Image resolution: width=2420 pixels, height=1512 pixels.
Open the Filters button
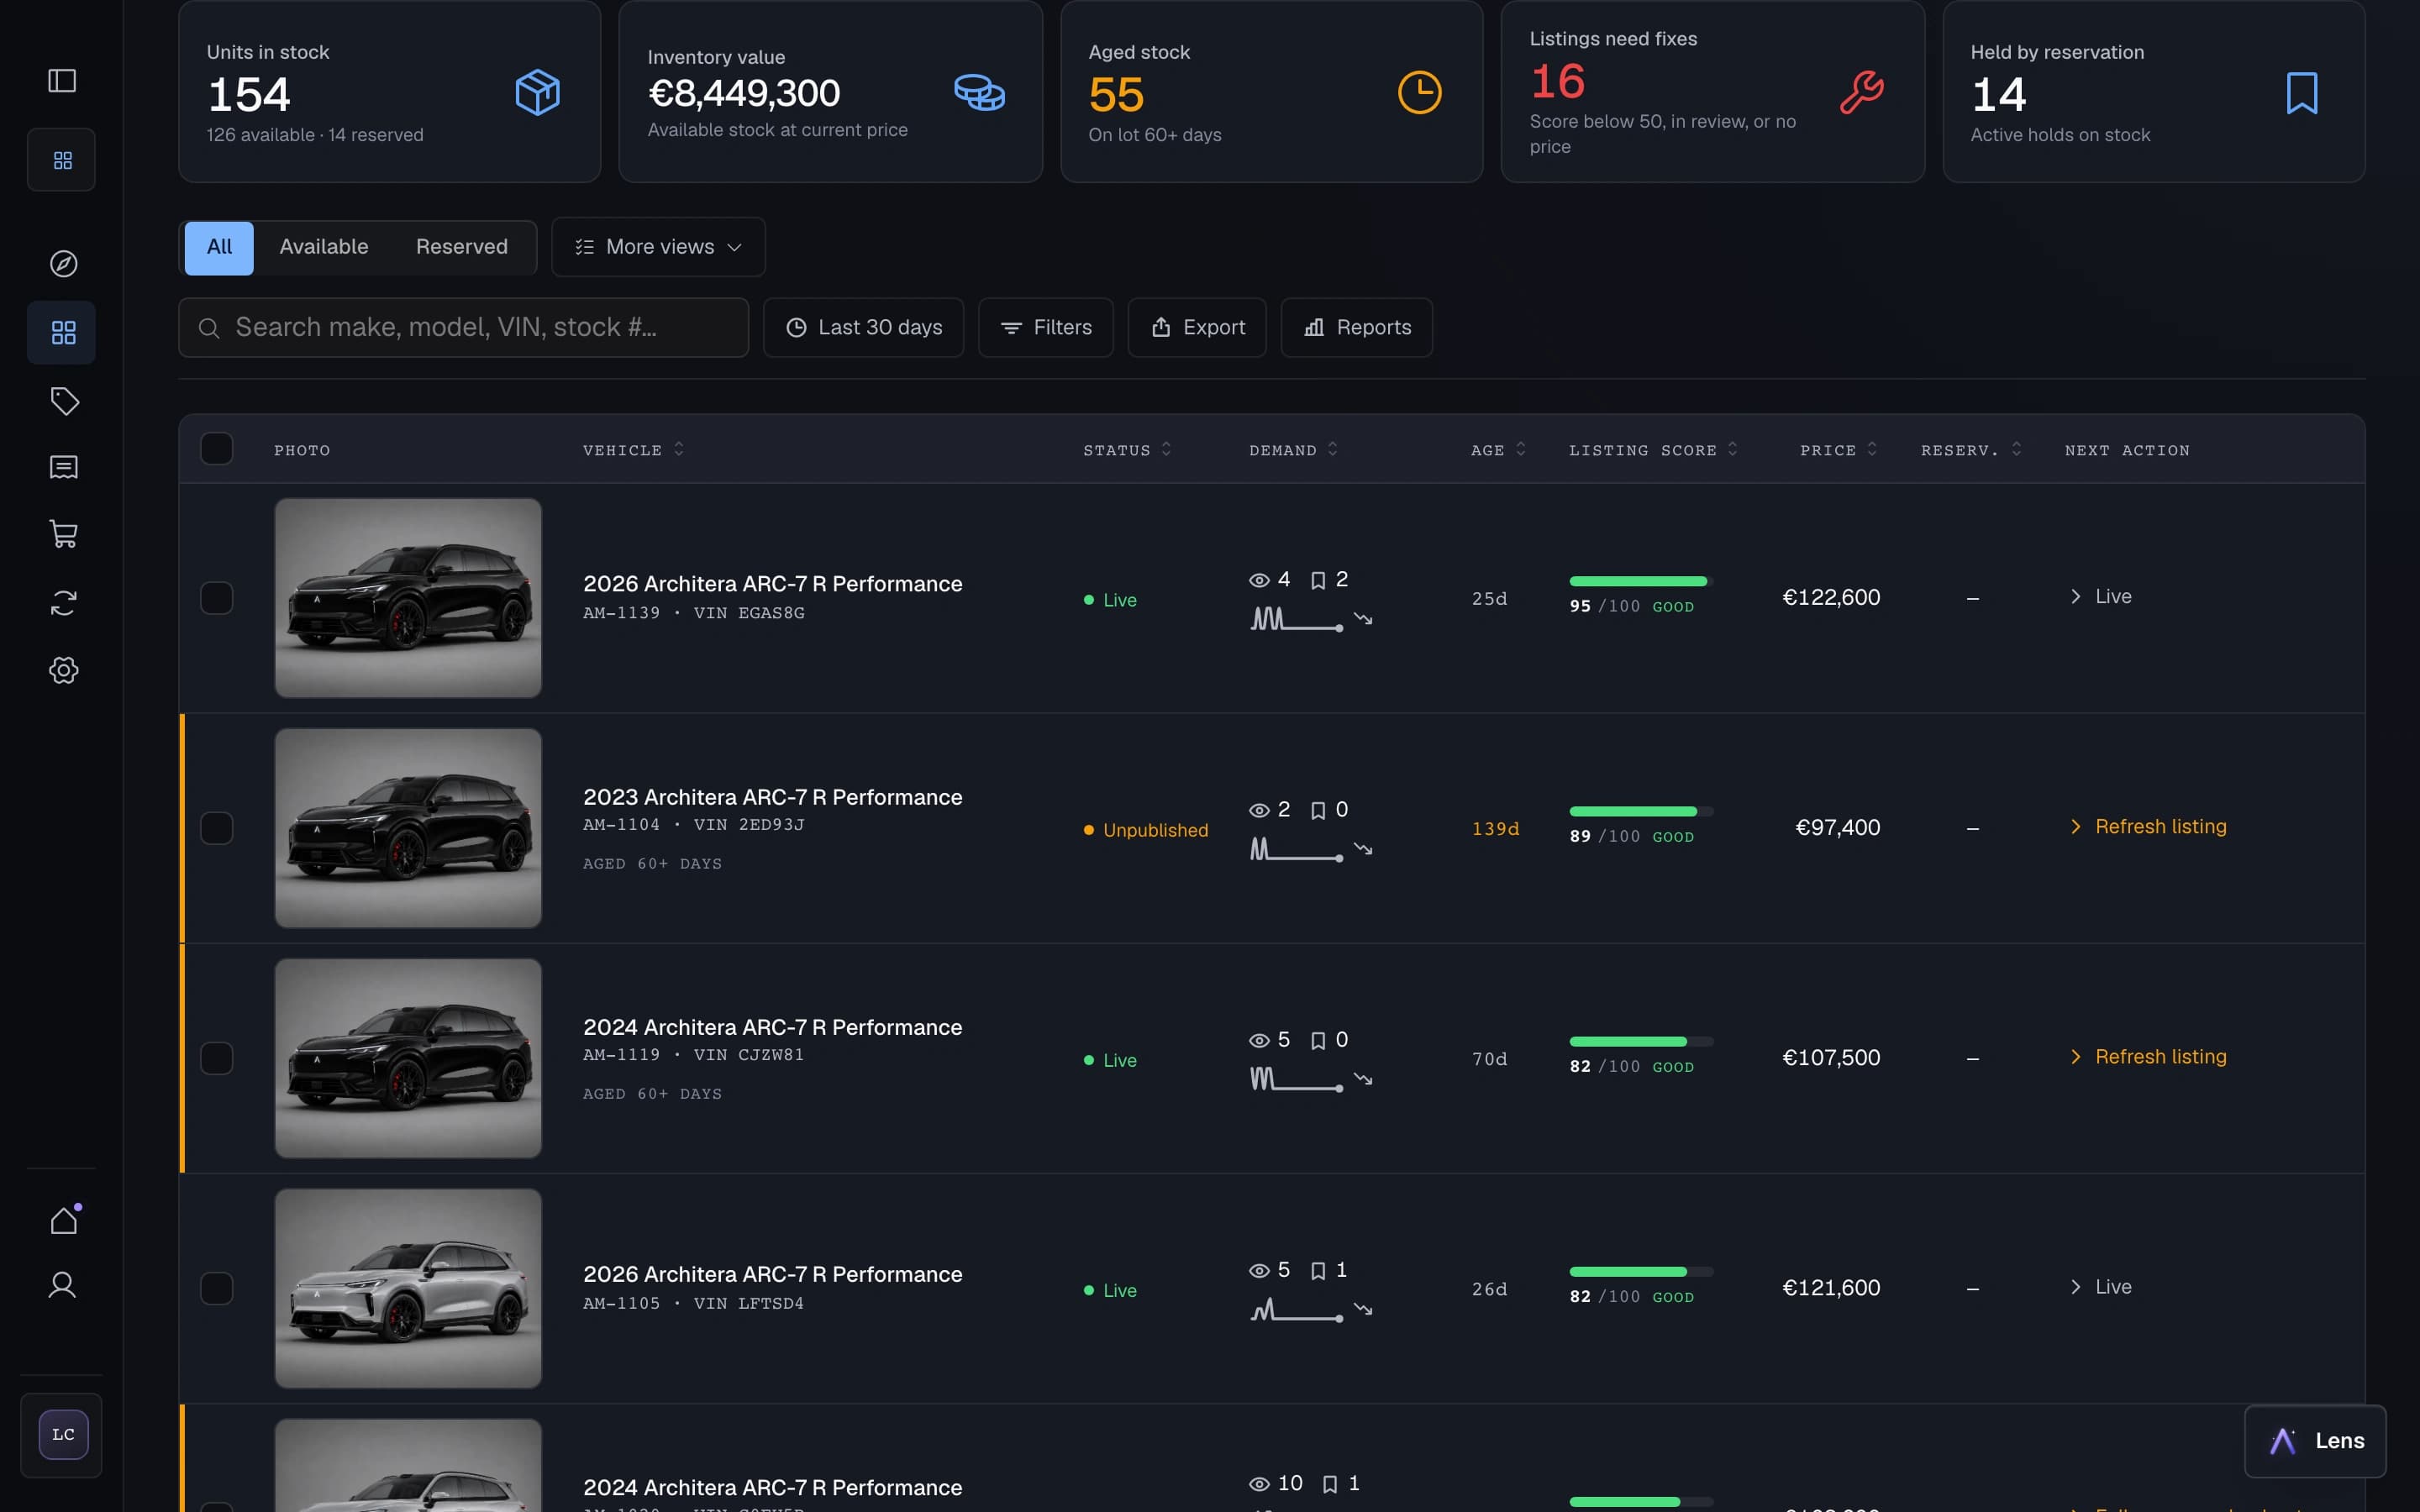pyautogui.click(x=1046, y=328)
